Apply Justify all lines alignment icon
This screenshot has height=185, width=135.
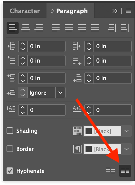(95, 28)
